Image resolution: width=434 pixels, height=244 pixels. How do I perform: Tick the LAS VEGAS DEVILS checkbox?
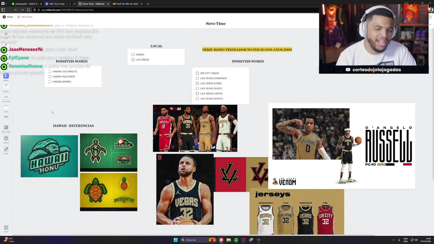click(197, 88)
